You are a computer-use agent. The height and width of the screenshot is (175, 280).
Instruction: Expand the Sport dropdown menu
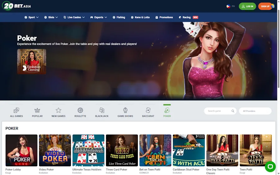31,17
